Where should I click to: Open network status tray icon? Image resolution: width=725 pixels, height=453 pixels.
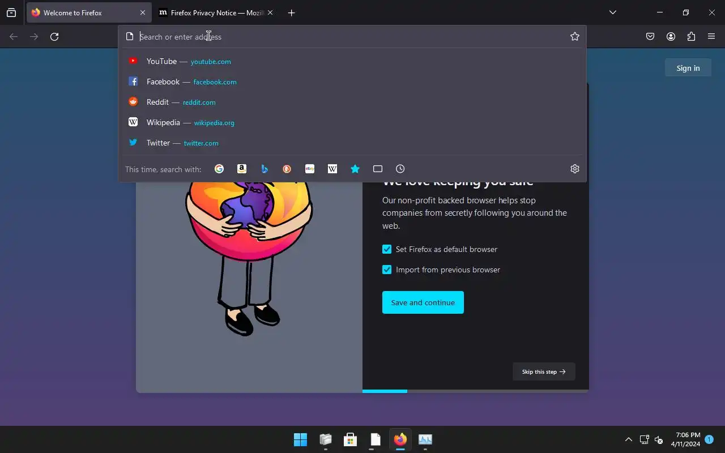(644, 439)
